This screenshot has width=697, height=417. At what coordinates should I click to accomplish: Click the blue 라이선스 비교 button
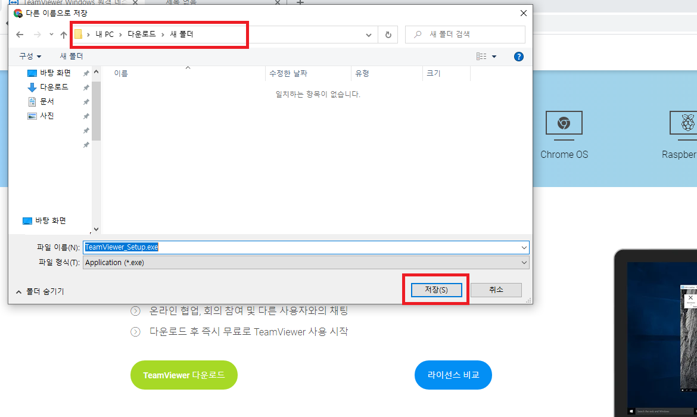453,375
